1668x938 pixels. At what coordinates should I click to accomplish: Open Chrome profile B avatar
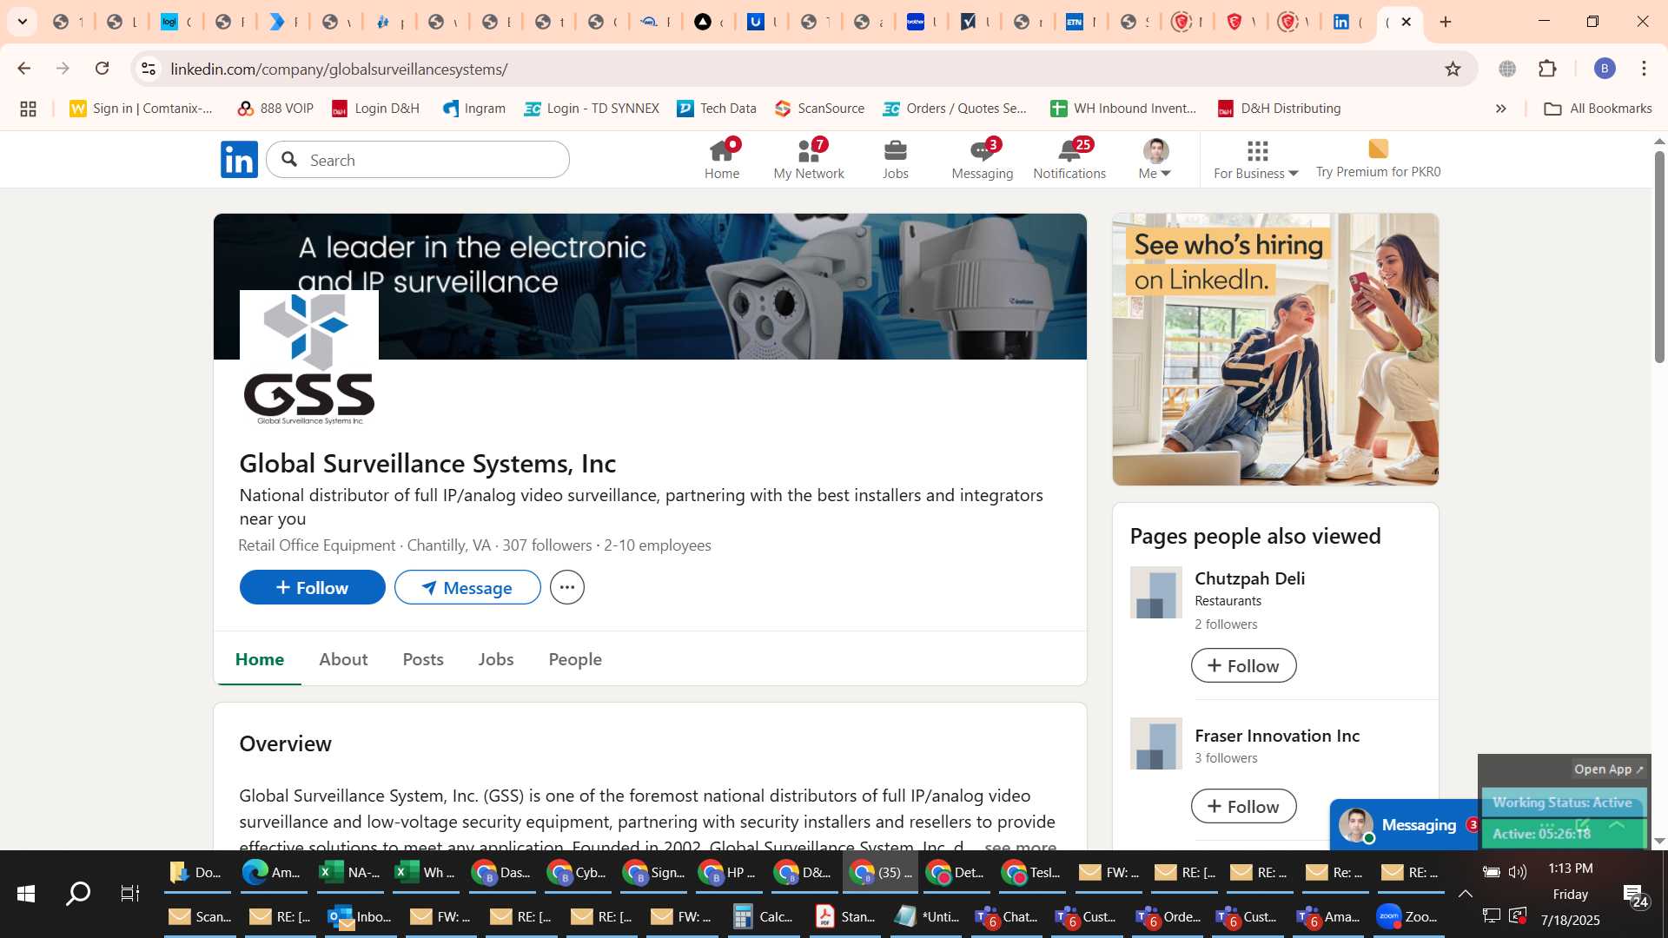pyautogui.click(x=1605, y=69)
